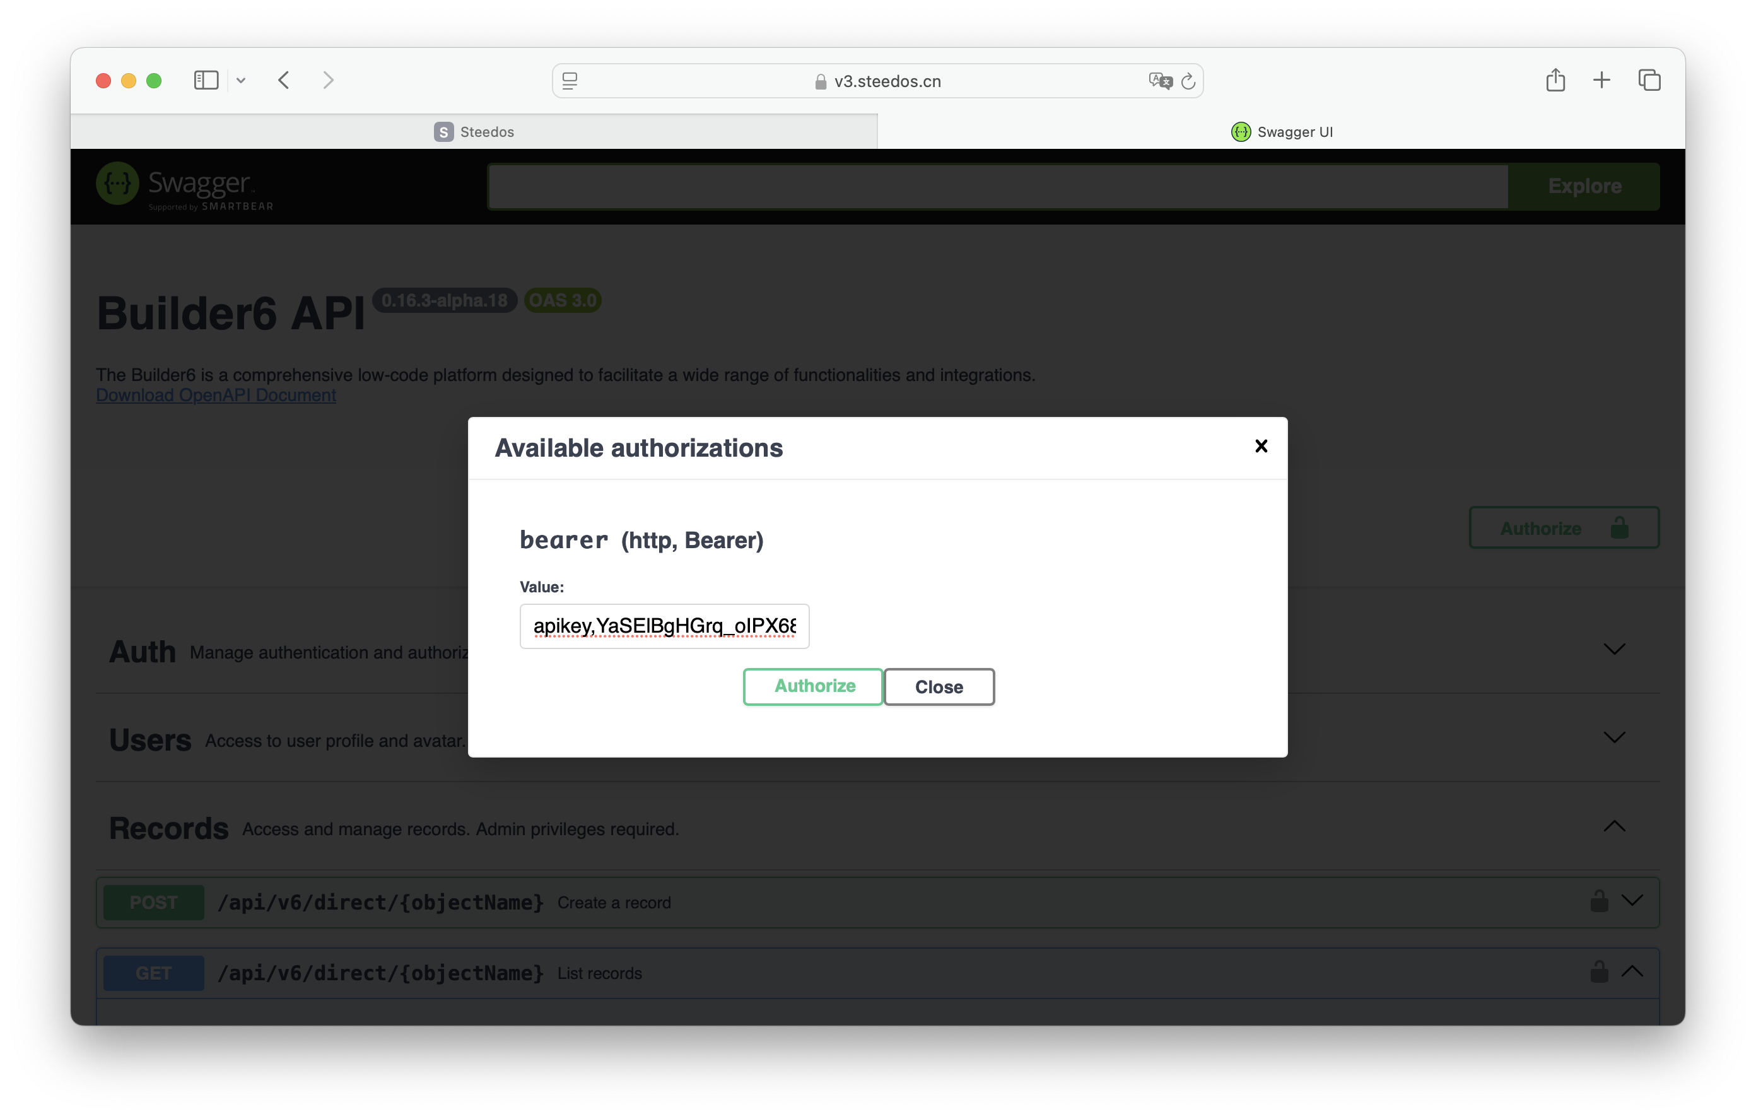
Task: Click the Available authorizations title
Action: [x=639, y=447]
